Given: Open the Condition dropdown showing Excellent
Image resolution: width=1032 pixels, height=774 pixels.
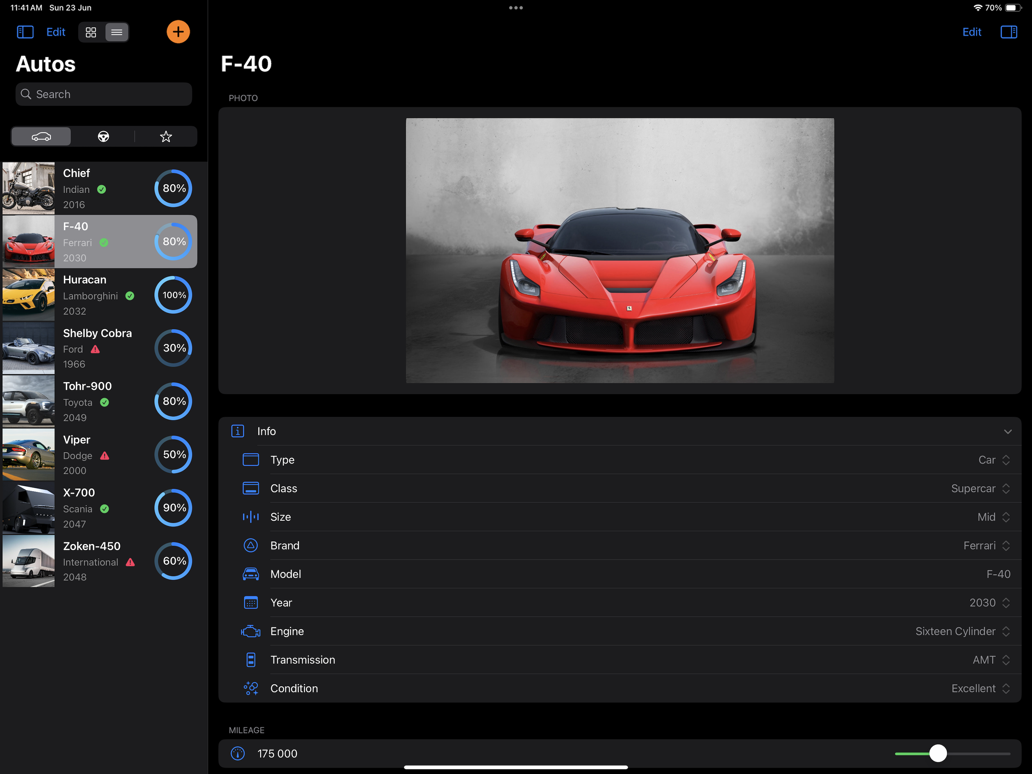Looking at the screenshot, I should [x=981, y=689].
